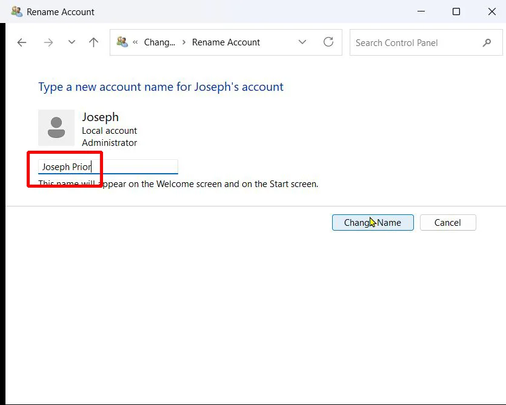Click the user accounts icon in address bar
The width and height of the screenshot is (506, 405).
click(122, 42)
